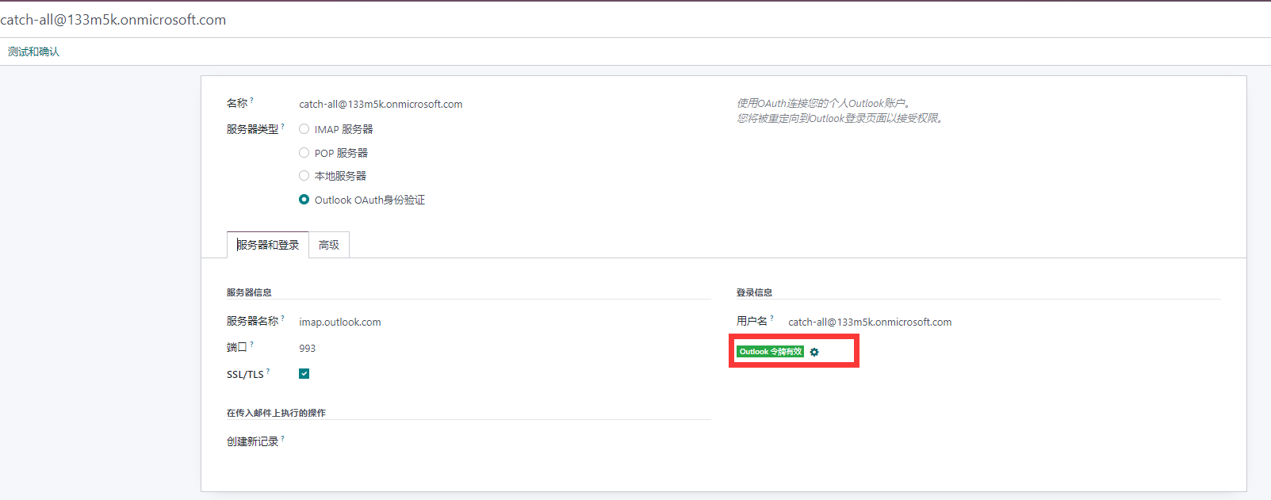Viewport: 1271px width, 500px height.
Task: Click the server name field imap.outlook.com
Action: (x=340, y=322)
